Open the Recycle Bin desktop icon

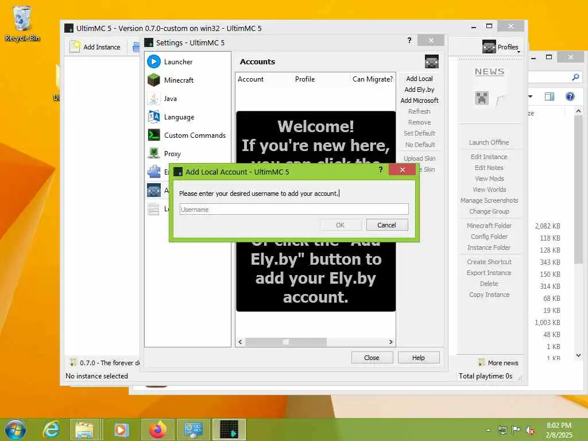click(x=22, y=23)
